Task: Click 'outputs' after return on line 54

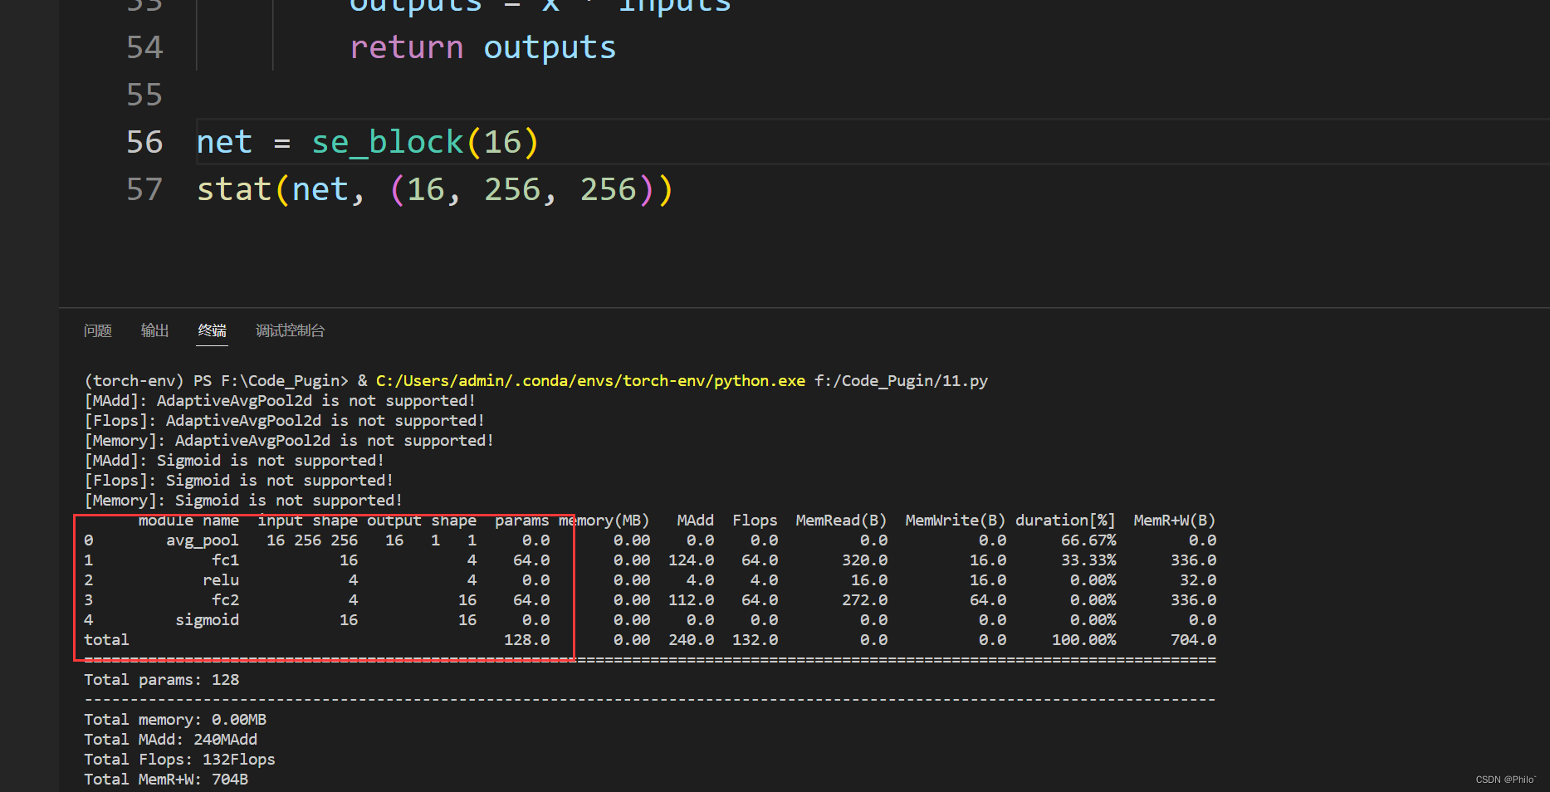Action: pyautogui.click(x=550, y=47)
